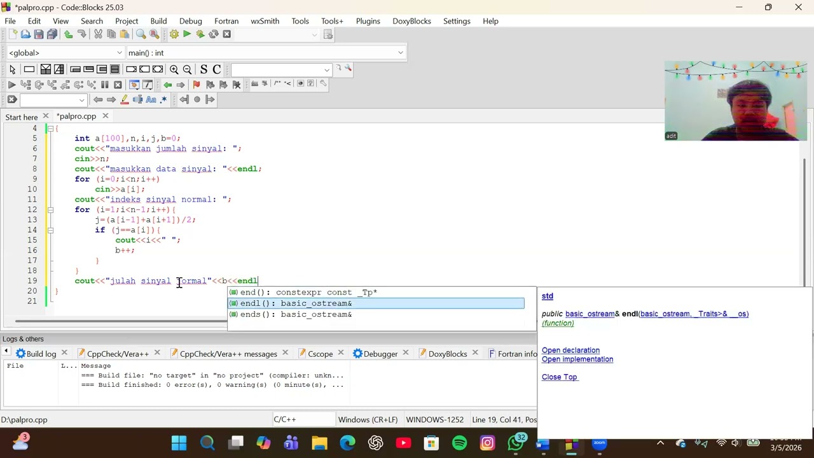Click the Build and run icon
814x458 pixels.
coord(200,34)
